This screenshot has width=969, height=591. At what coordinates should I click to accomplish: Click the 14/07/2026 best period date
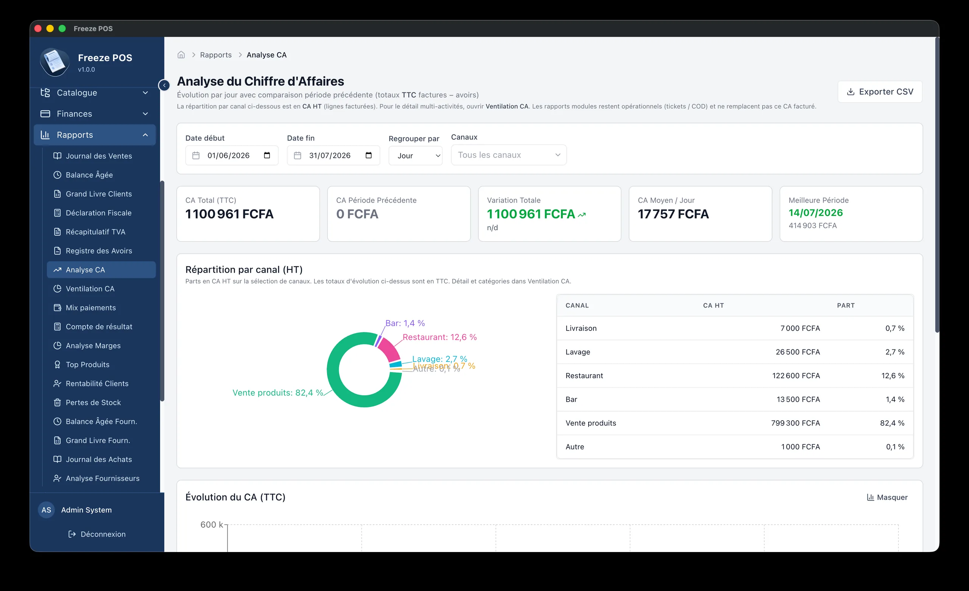point(816,212)
